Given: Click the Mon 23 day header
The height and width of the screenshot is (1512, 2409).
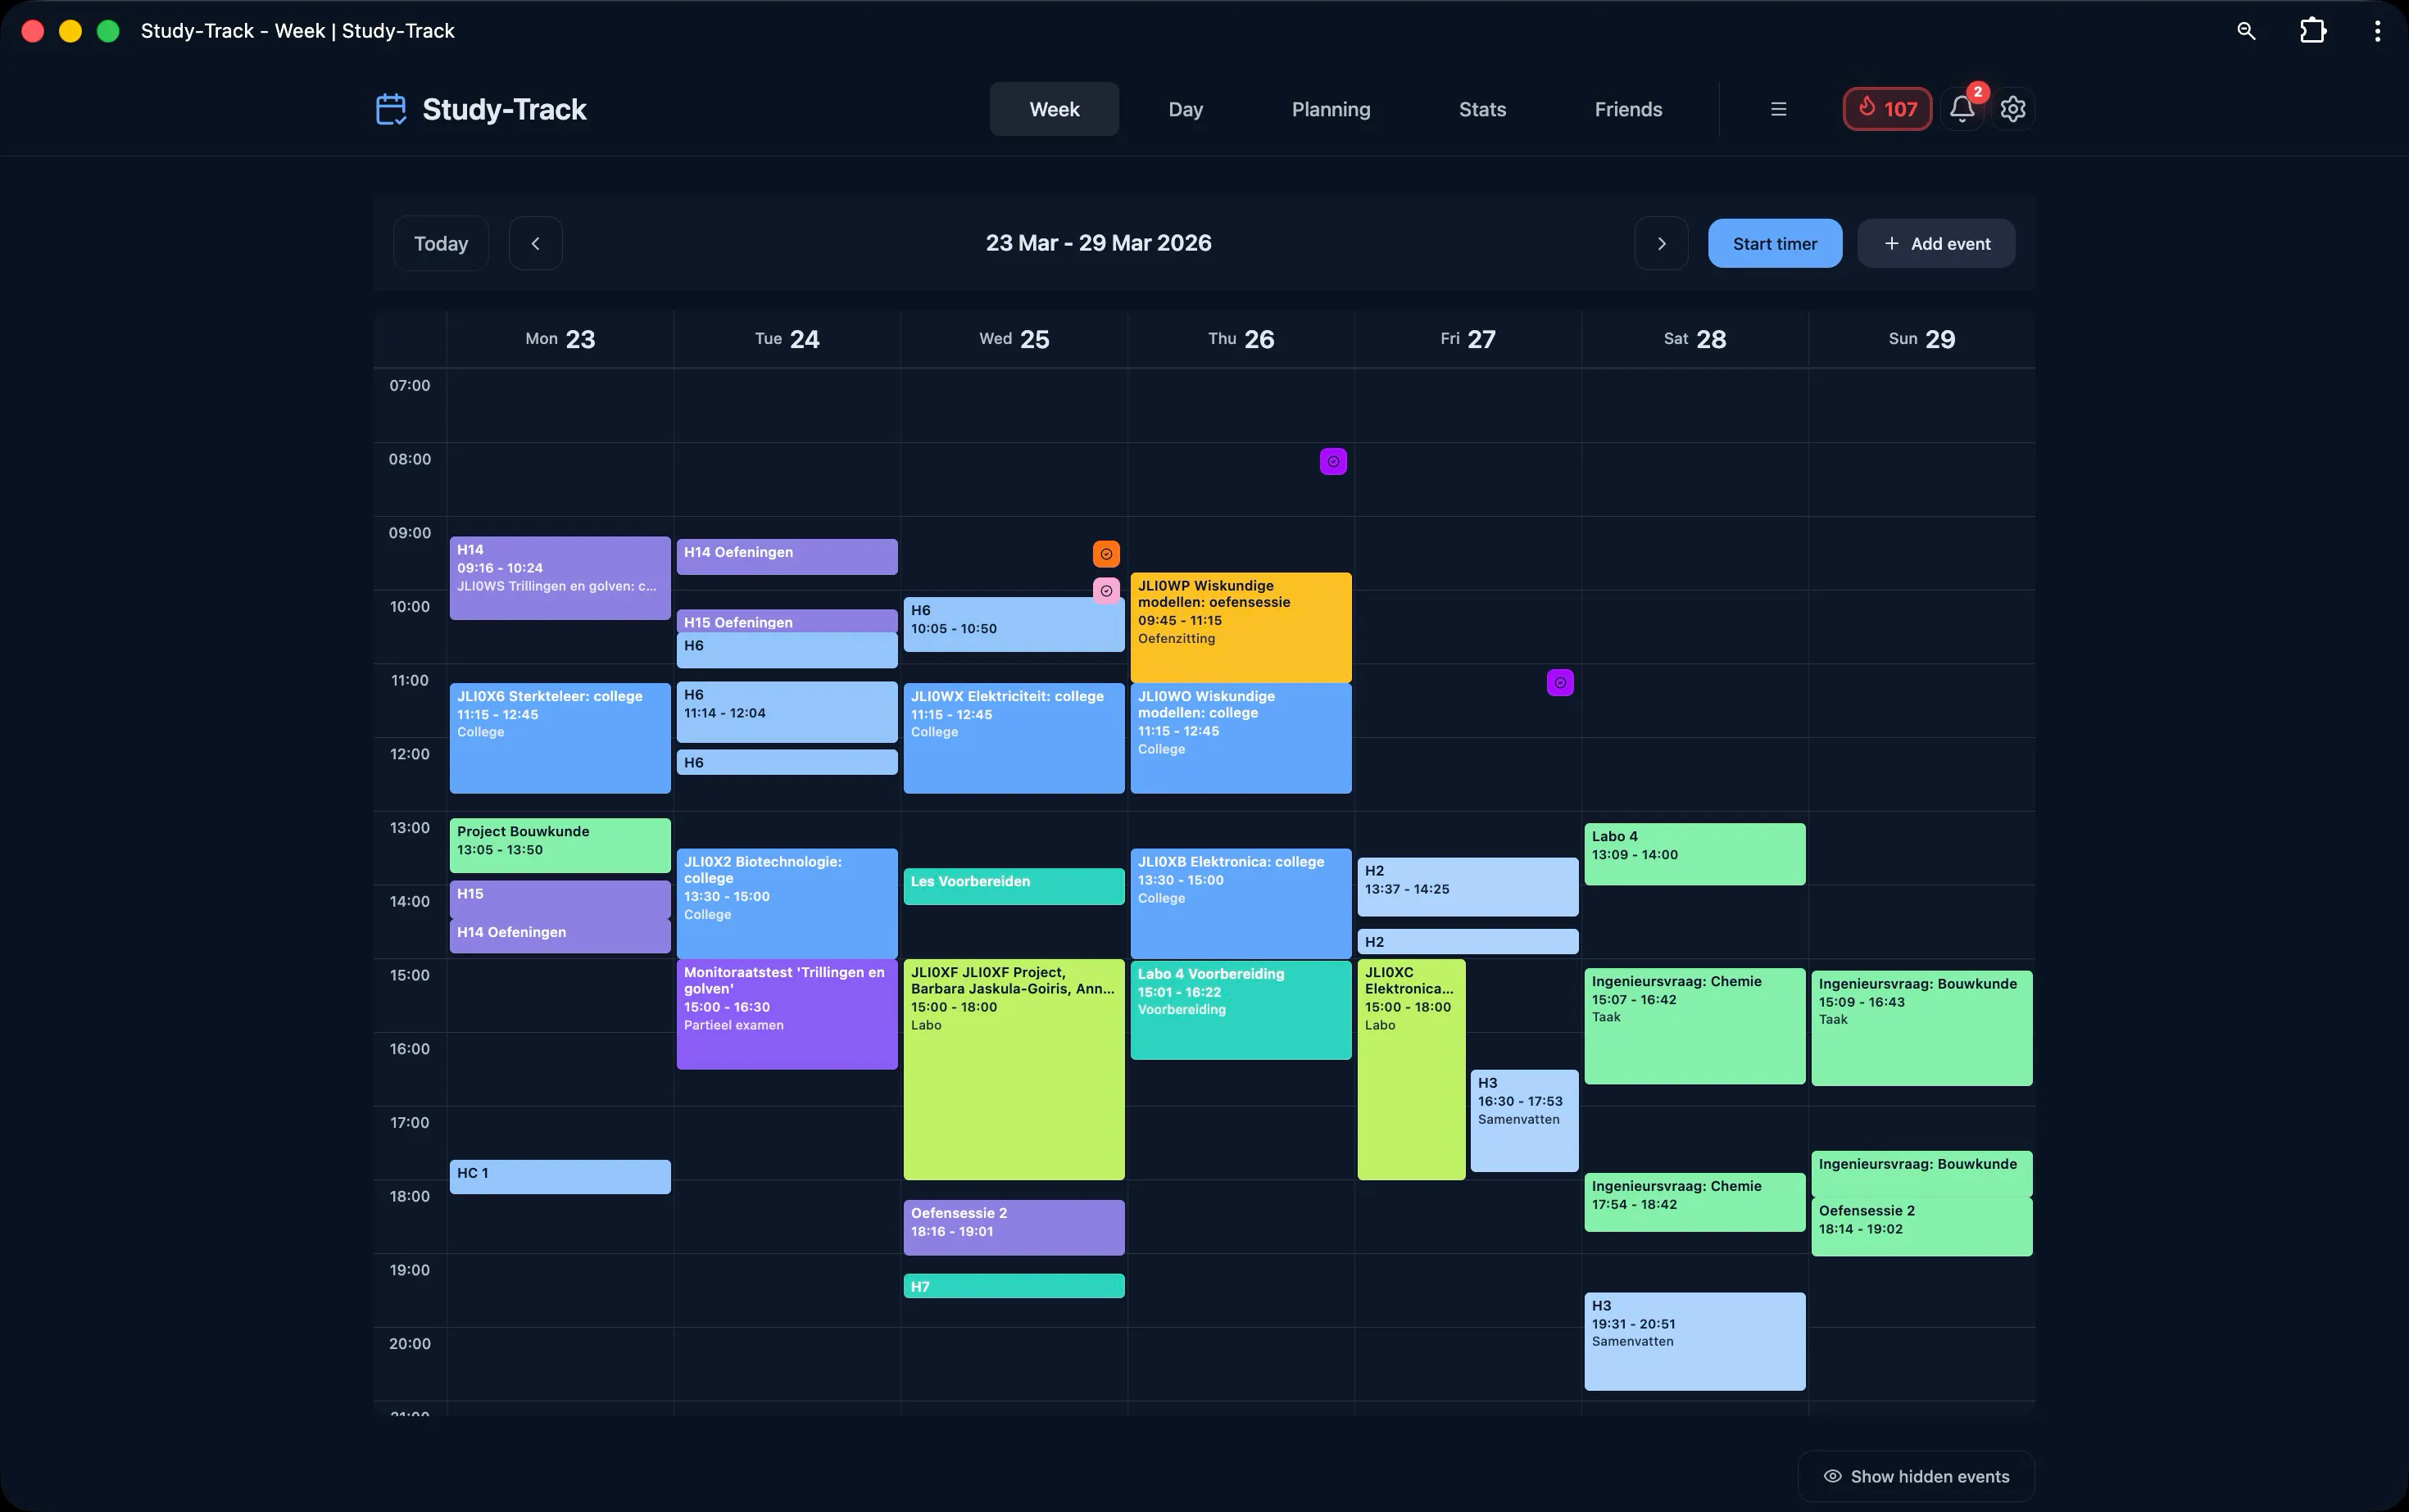Looking at the screenshot, I should point(560,339).
